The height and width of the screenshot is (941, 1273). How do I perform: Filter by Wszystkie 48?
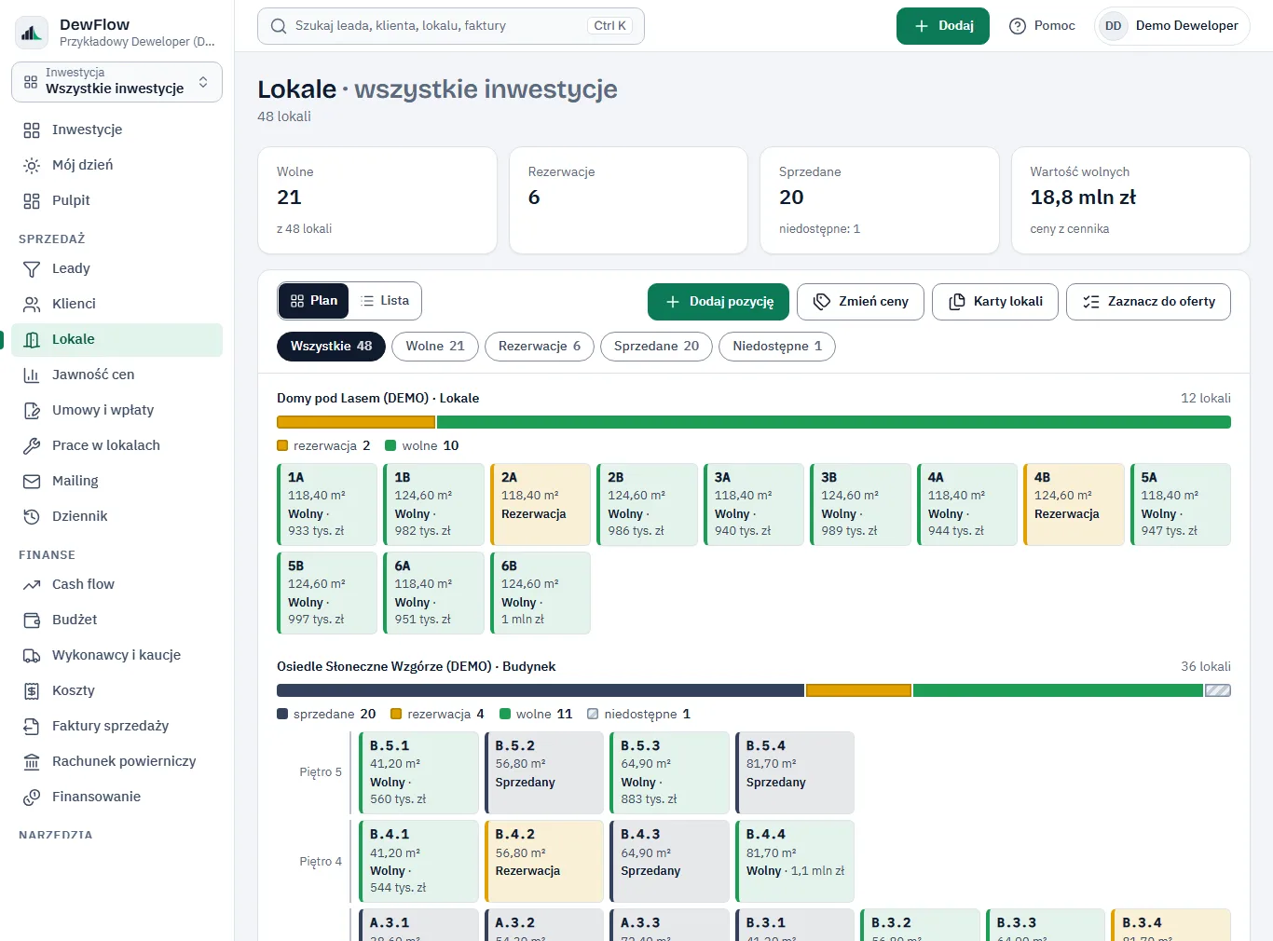point(331,347)
